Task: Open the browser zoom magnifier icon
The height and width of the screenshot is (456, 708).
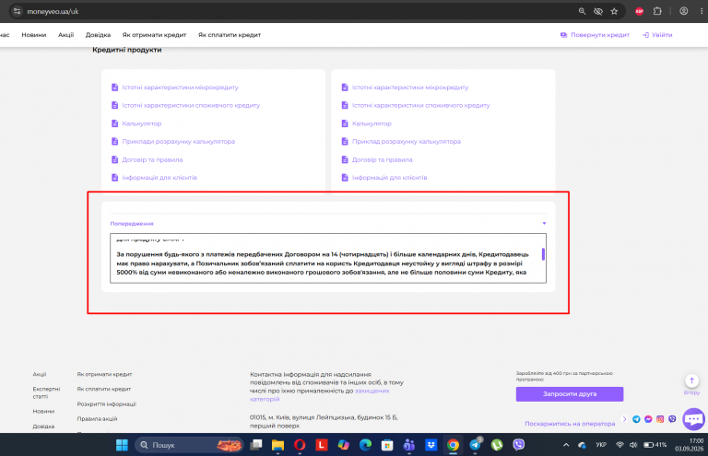Action: tap(582, 12)
